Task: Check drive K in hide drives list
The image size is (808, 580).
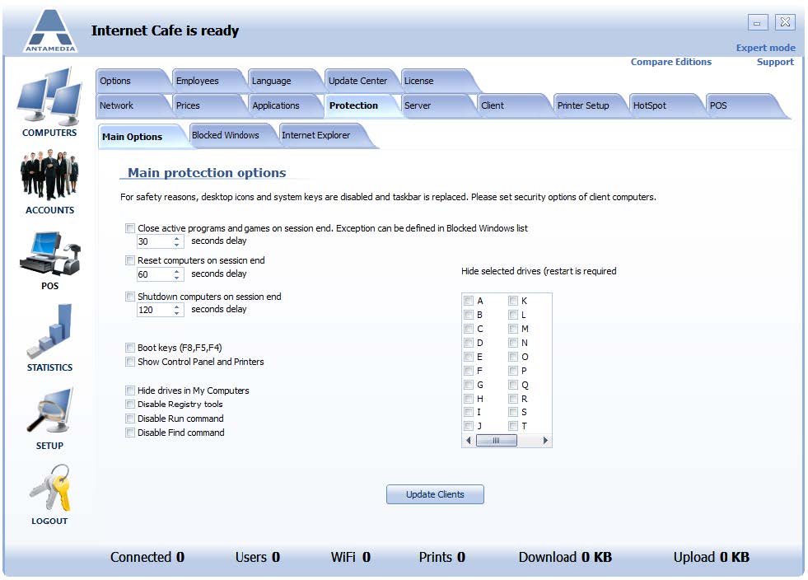Action: [x=513, y=301]
